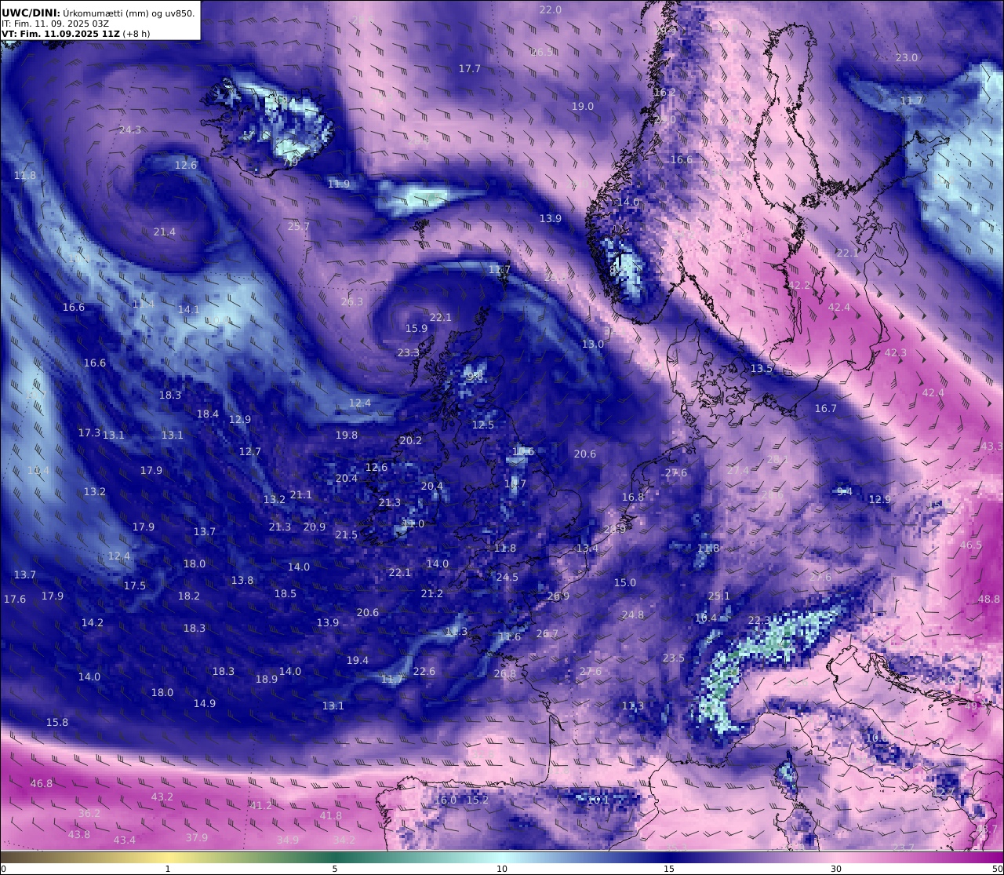Click the map value '26.7'
The height and width of the screenshot is (875, 1004).
click(x=547, y=633)
